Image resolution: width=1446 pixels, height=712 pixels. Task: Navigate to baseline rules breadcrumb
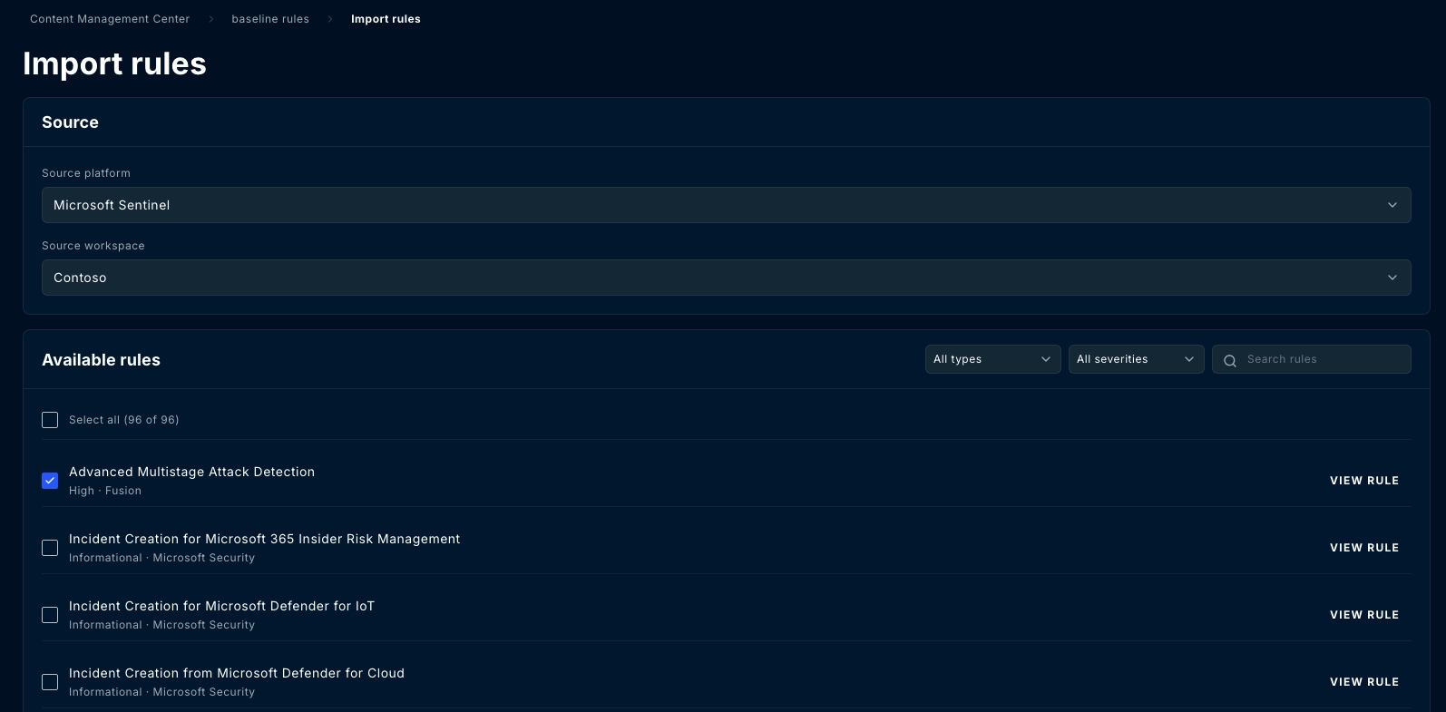(x=270, y=19)
